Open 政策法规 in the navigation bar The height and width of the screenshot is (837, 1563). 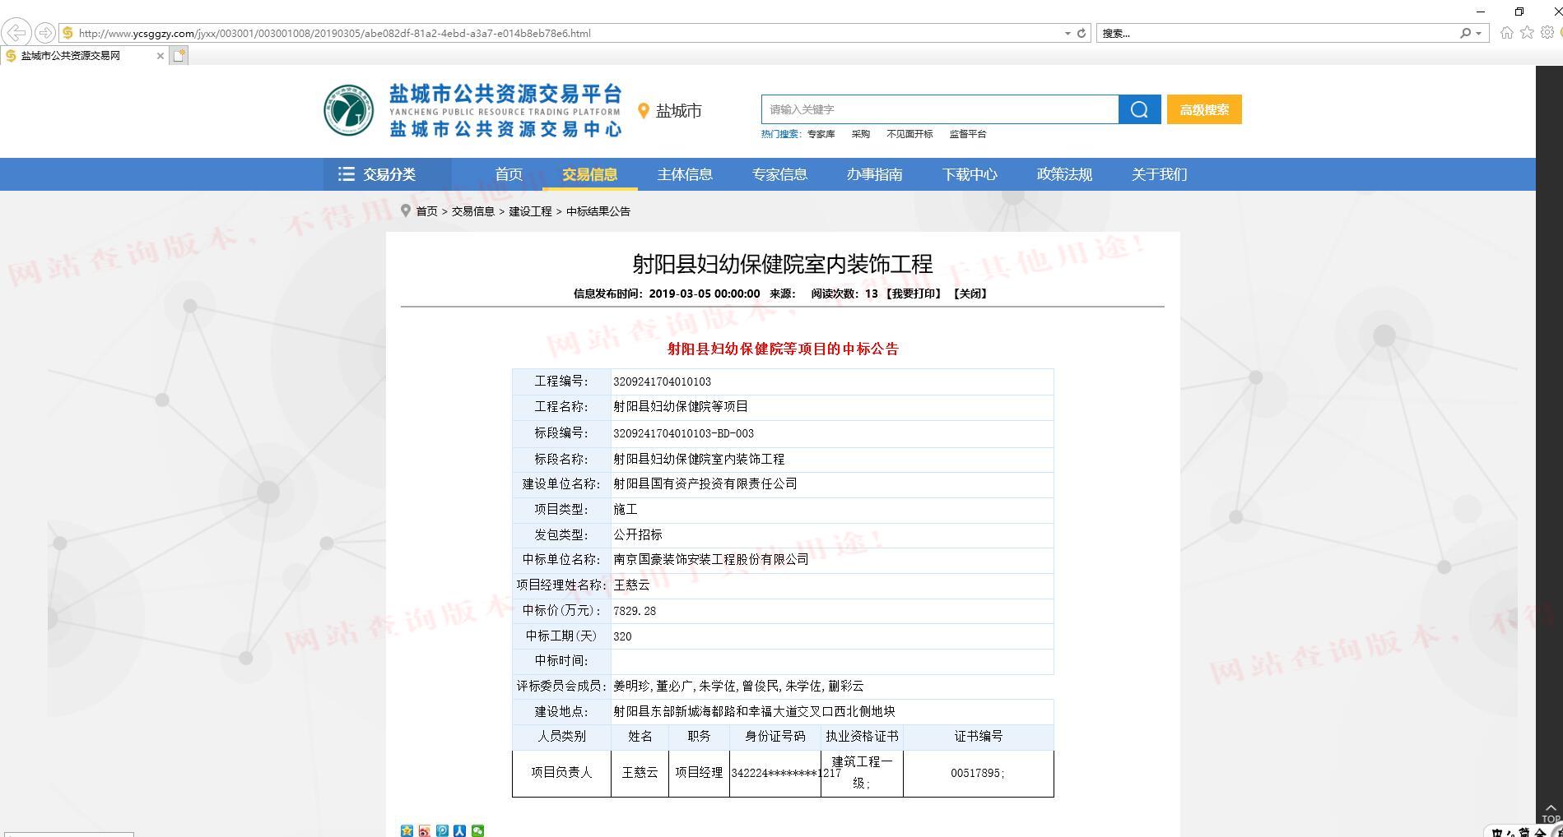[x=1064, y=174]
